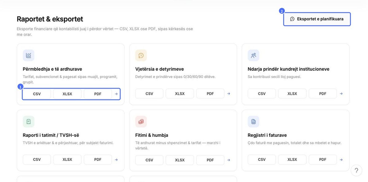368x182 pixels.
Task: Click text 'Detyrimet e prindërve sipas 0/30/60/90 ditëve.'
Action: 175,76
